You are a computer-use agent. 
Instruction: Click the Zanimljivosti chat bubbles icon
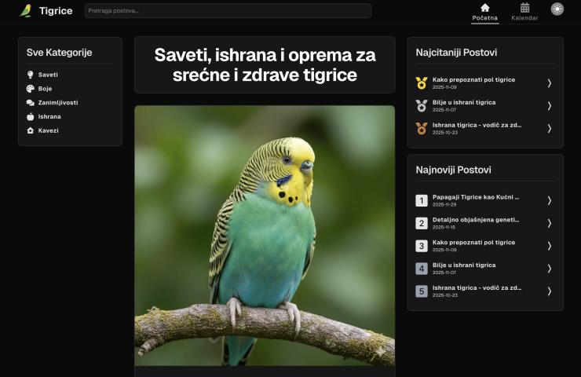(30, 103)
